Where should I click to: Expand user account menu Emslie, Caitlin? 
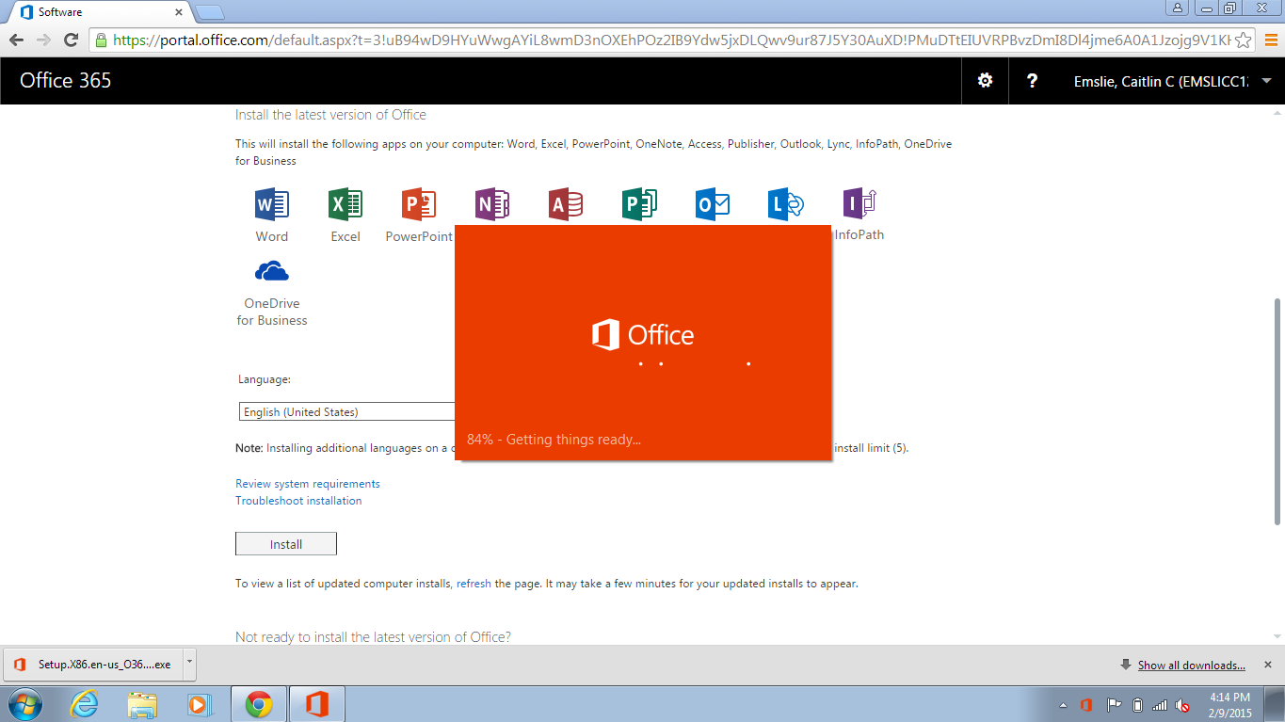click(1173, 81)
